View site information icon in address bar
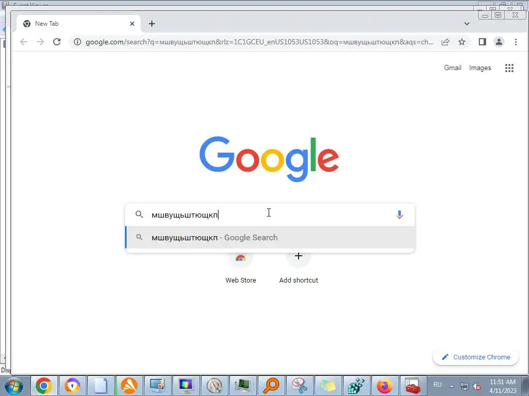This screenshot has height=396, width=529. [x=77, y=42]
